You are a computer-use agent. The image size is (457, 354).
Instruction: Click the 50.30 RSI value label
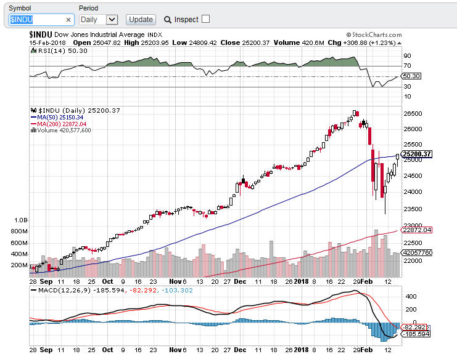click(x=411, y=76)
